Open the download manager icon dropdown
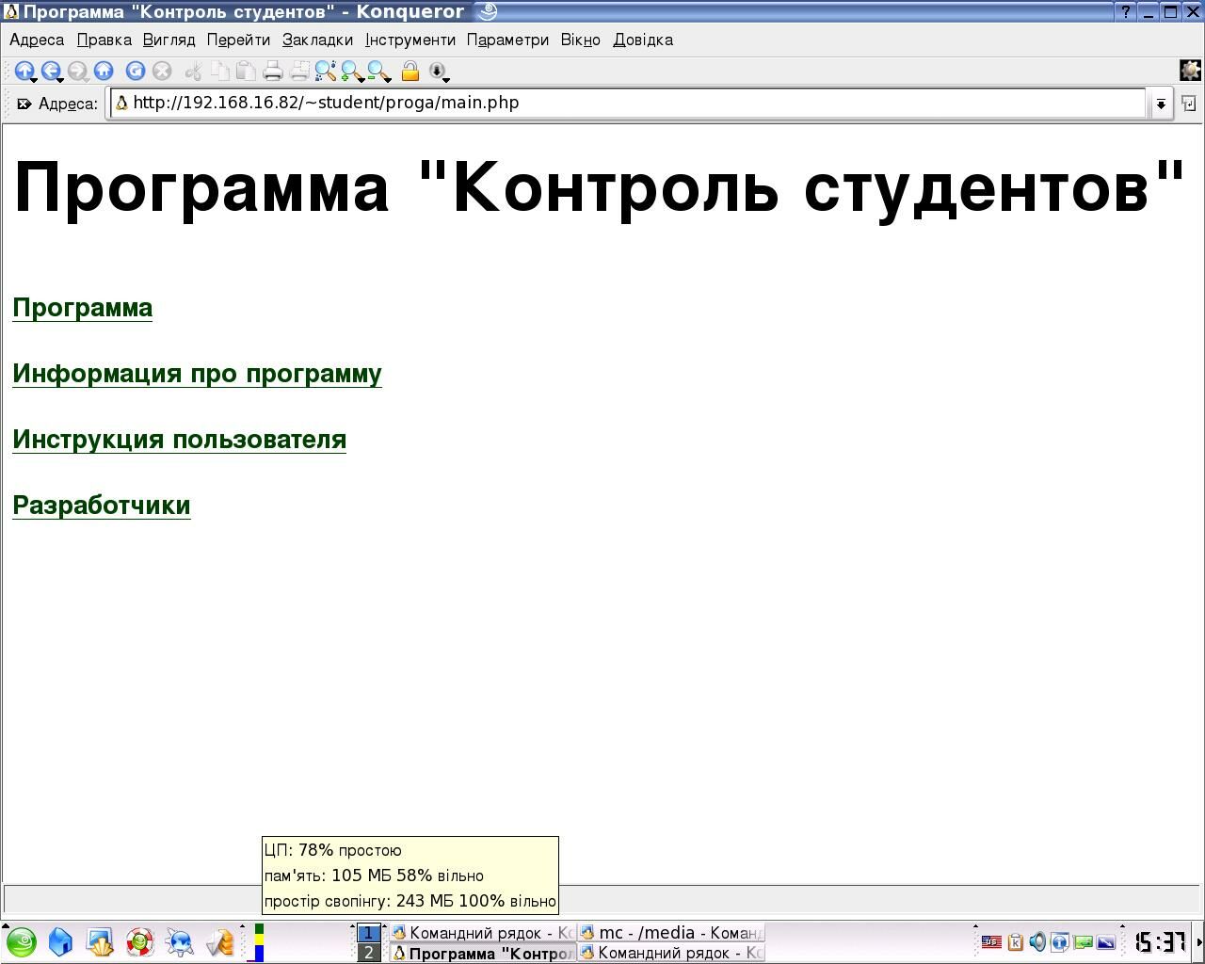This screenshot has height=964, width=1205. (x=439, y=72)
